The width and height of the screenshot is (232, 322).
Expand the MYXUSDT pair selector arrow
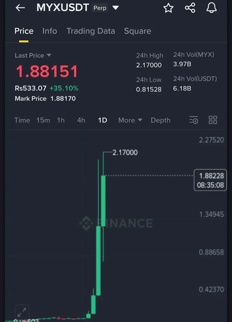tap(115, 8)
